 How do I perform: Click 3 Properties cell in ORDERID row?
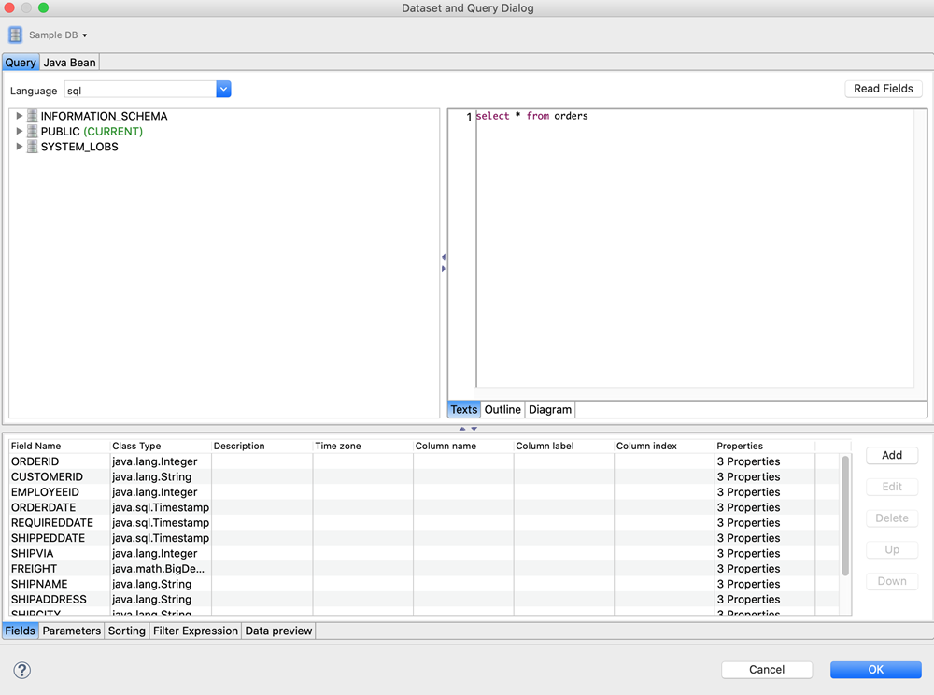click(x=765, y=461)
